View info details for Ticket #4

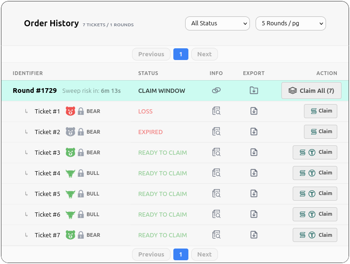tap(216, 173)
